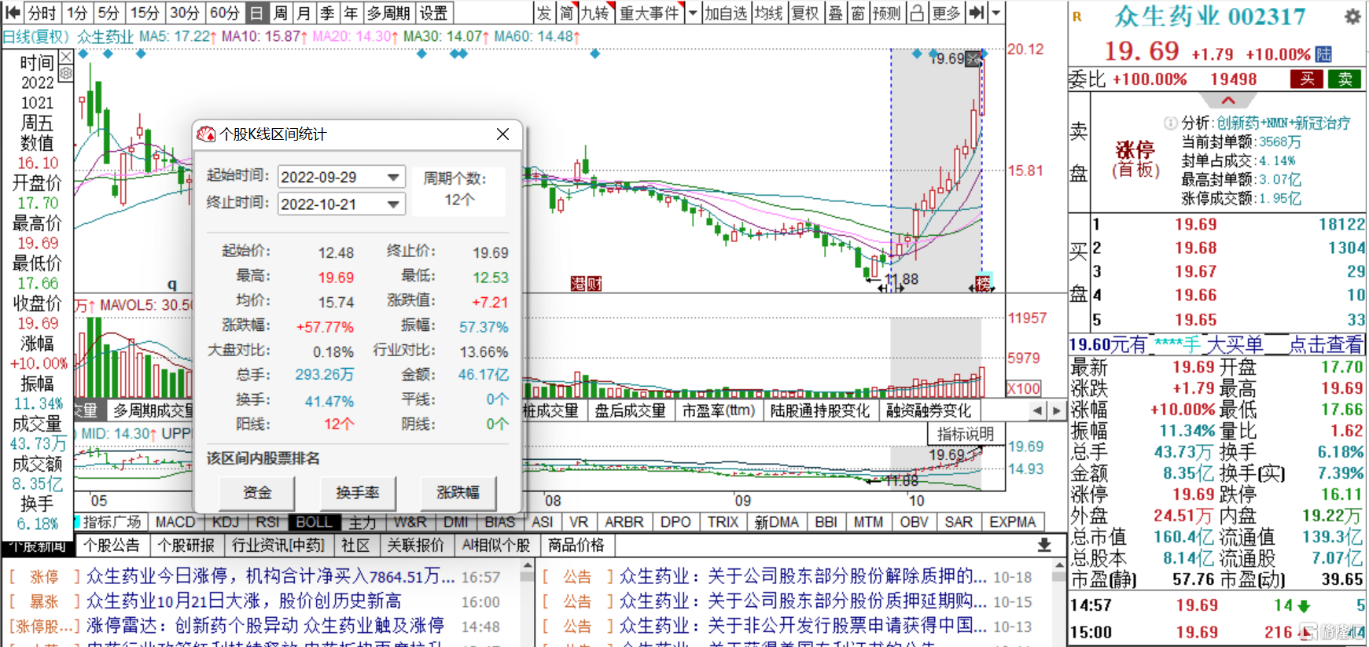Open the AI相似个股 tab
Image resolution: width=1369 pixels, height=647 pixels.
coord(495,545)
